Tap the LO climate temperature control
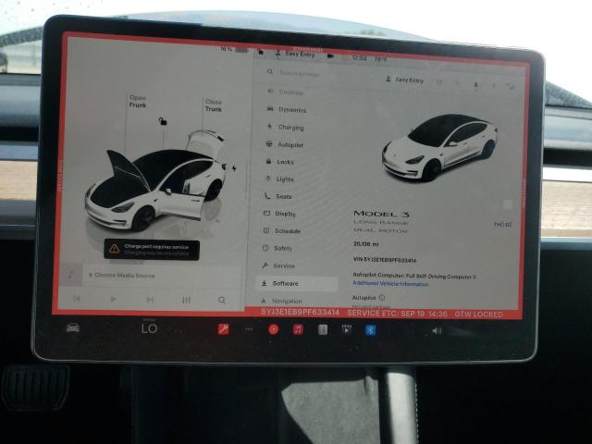Viewport: 592px width, 444px height. coord(149,328)
